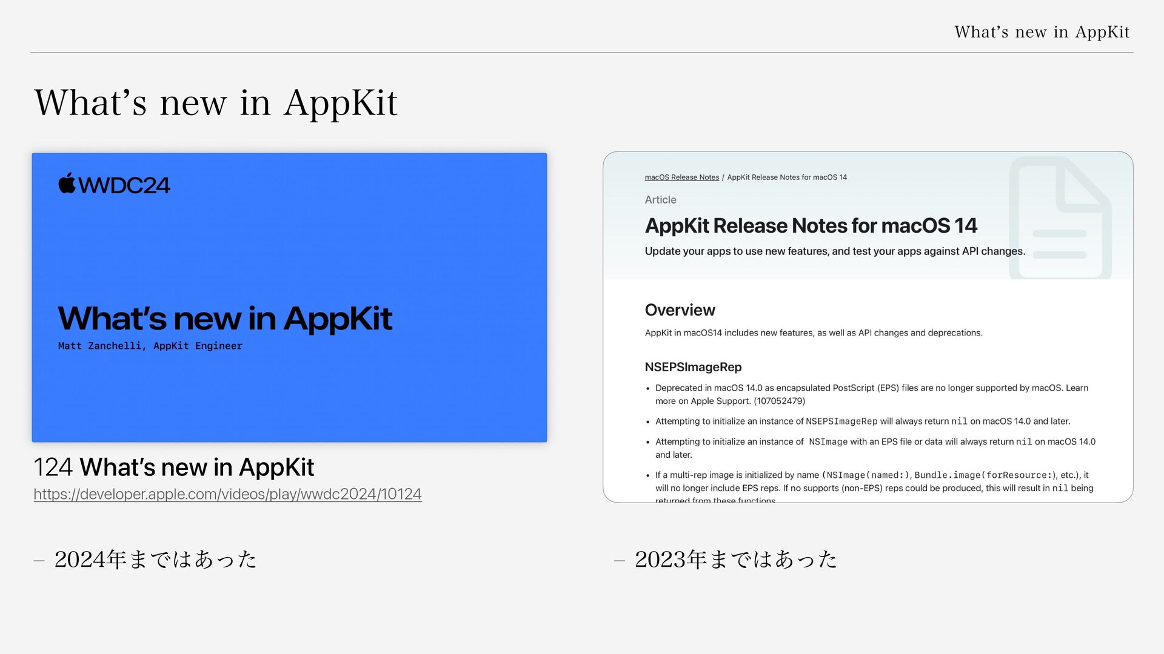The height and width of the screenshot is (654, 1164).
Task: Click the NSEPSImageRep section heading
Action: click(693, 367)
